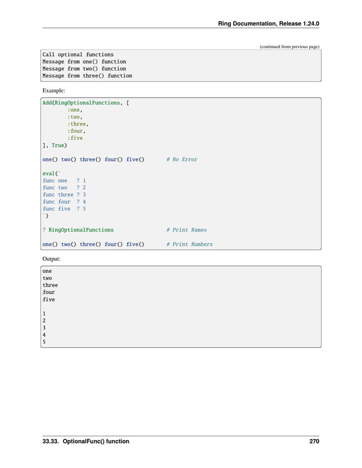Click the '# Print Numbers' comment
The height and width of the screenshot is (468, 362).
tap(190, 244)
